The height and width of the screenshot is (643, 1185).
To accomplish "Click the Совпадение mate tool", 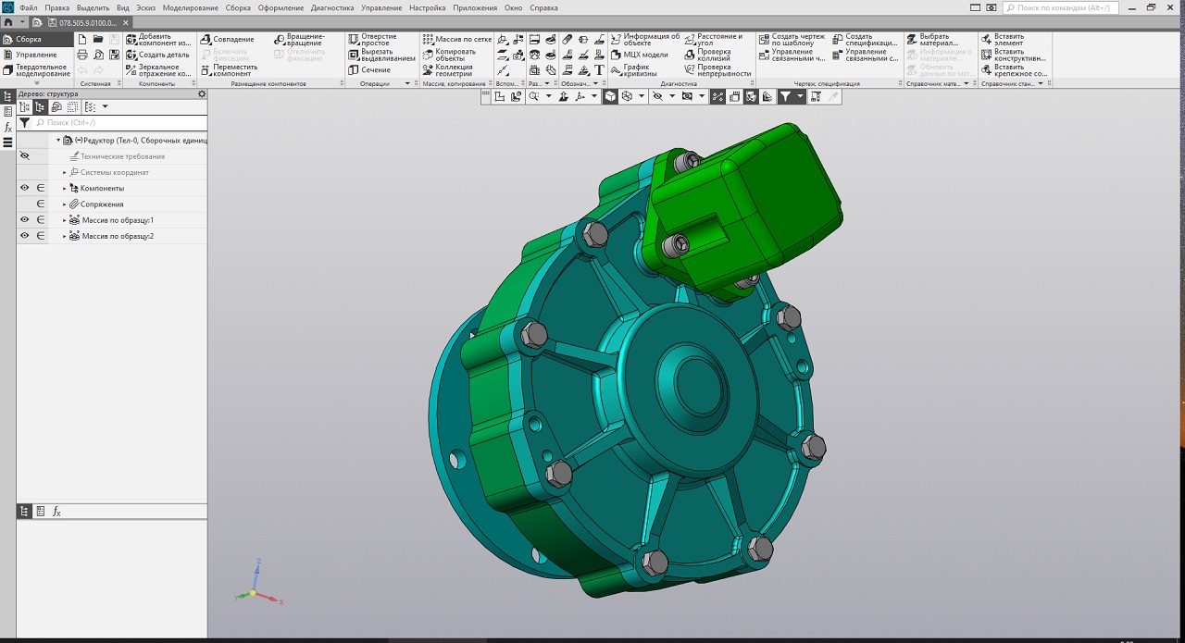I will pos(228,40).
